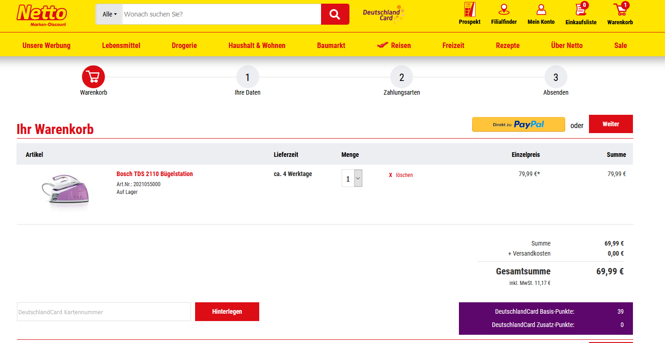Open the Einkaufsliste icon in header
The width and height of the screenshot is (665, 343).
[x=581, y=10]
